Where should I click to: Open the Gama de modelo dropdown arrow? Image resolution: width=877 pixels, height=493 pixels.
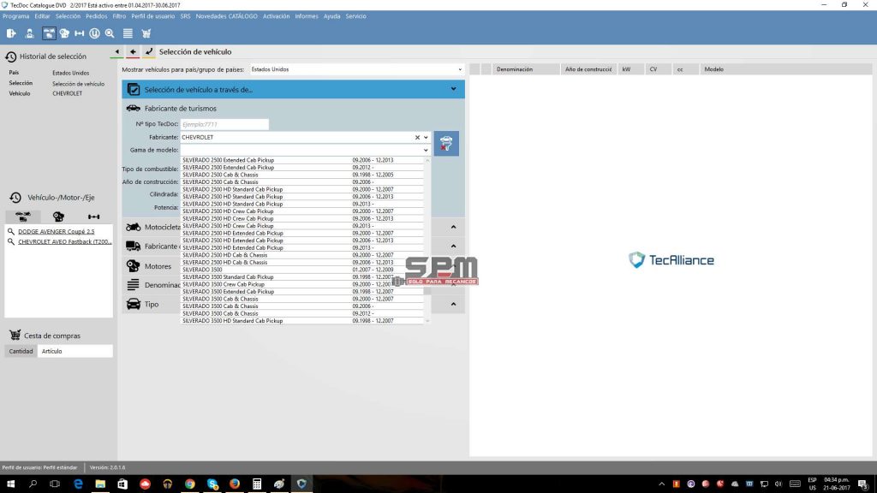click(x=427, y=151)
